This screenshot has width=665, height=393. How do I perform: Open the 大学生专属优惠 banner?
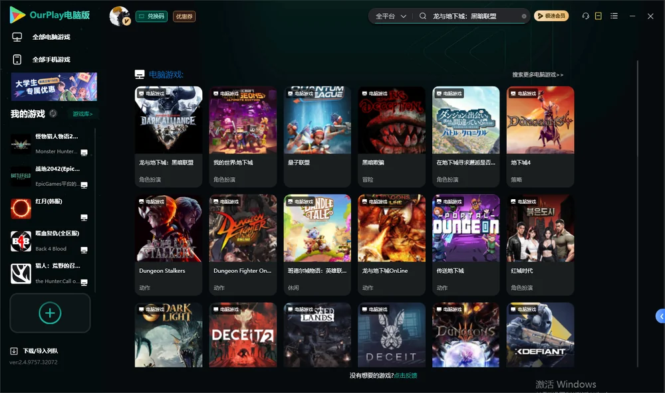pos(54,86)
